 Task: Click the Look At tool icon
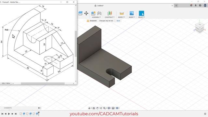pyautogui.click(x=94, y=108)
